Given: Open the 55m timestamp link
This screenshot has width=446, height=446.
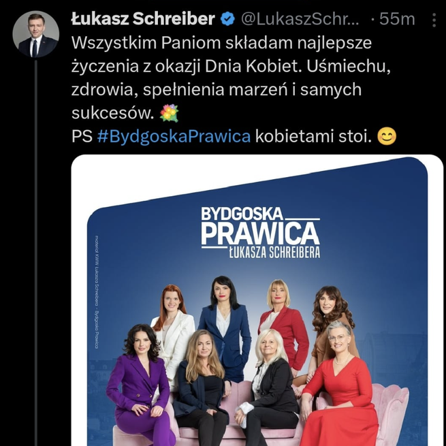Looking at the screenshot, I should tap(397, 19).
